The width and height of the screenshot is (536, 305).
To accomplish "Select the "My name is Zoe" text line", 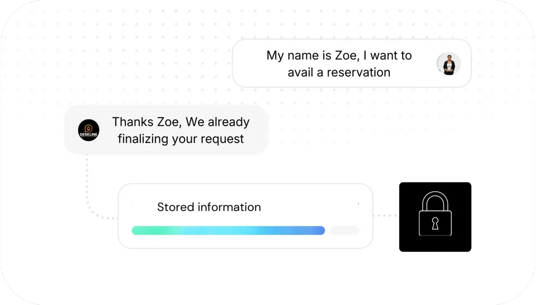I will (x=339, y=56).
